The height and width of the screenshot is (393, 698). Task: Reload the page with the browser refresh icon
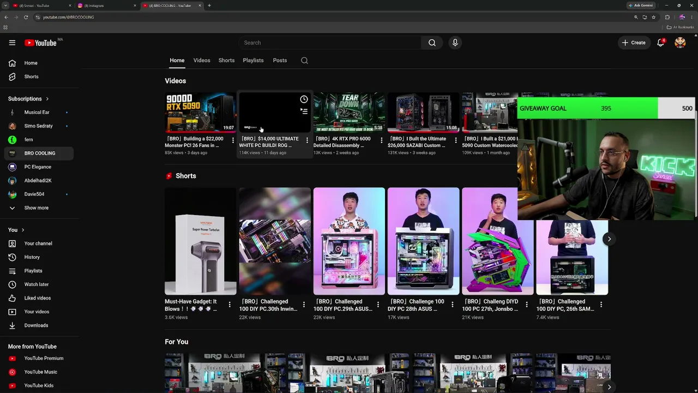click(26, 17)
